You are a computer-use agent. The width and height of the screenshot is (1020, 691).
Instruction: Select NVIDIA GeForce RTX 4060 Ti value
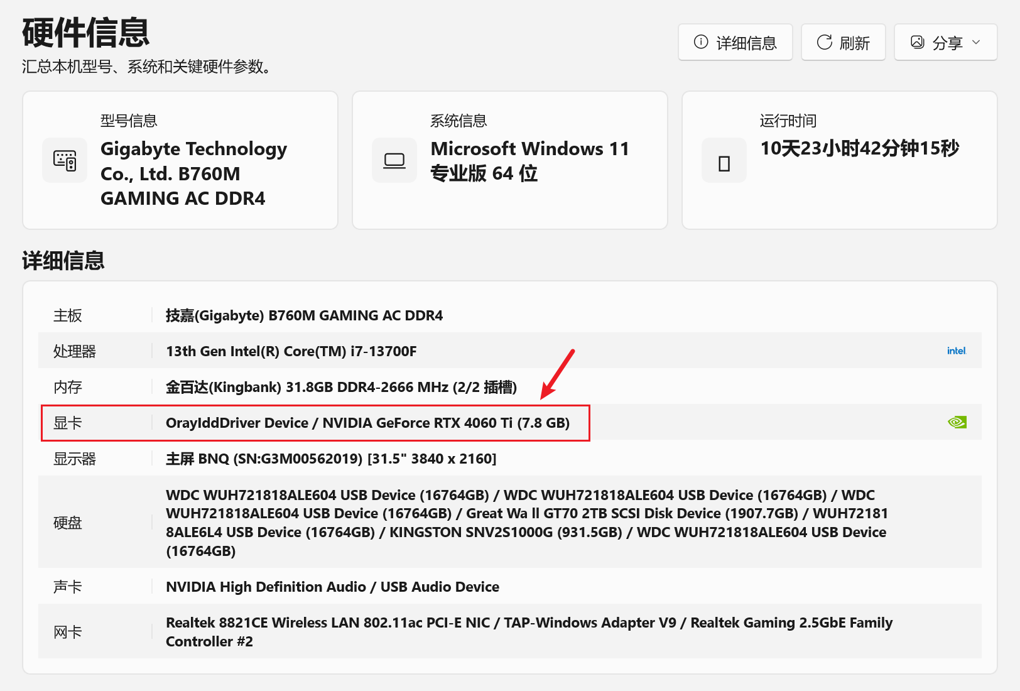tap(367, 423)
